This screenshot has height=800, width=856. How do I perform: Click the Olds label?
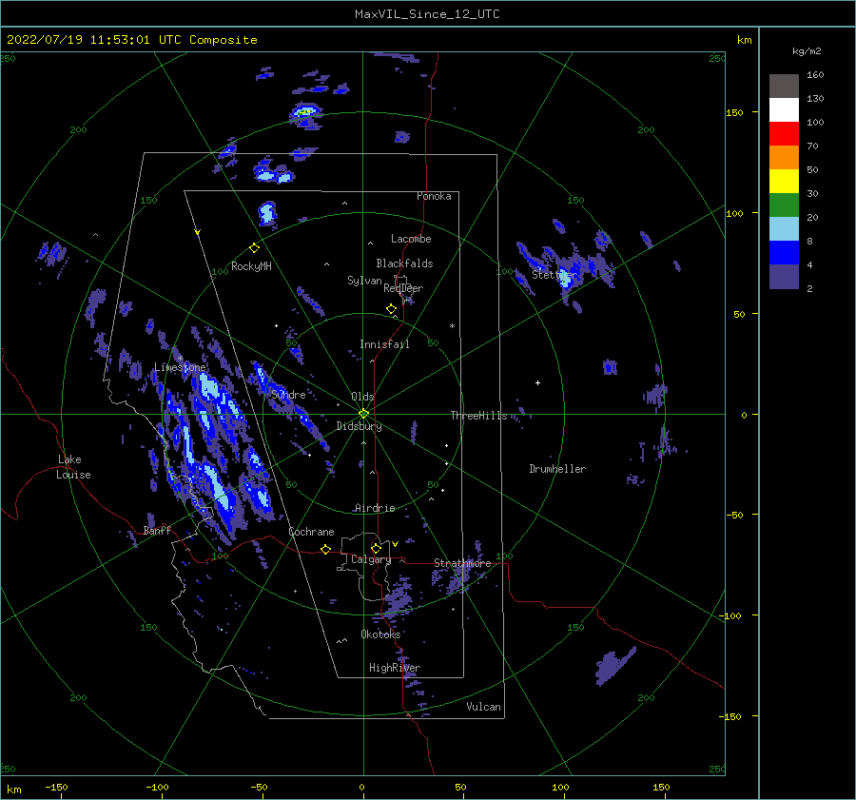(x=362, y=397)
